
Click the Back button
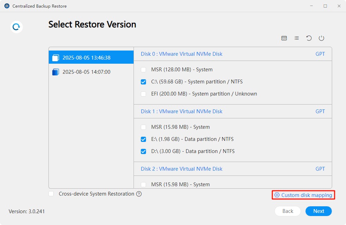click(287, 211)
